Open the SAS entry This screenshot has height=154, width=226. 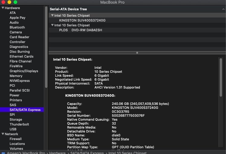[x=13, y=105]
